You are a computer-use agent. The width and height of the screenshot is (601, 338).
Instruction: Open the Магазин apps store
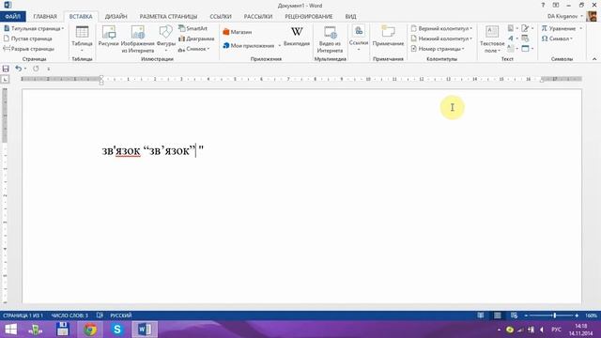[x=238, y=32]
